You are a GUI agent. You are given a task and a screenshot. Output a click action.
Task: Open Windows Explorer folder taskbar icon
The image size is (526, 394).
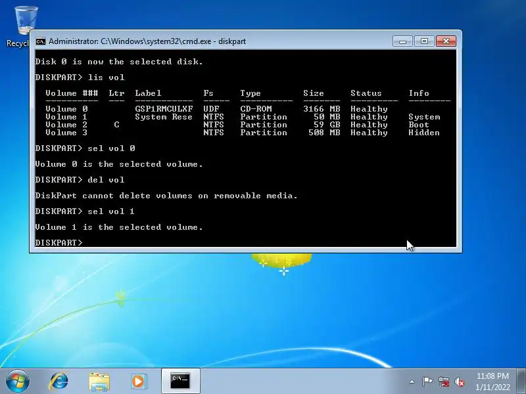pyautogui.click(x=99, y=382)
